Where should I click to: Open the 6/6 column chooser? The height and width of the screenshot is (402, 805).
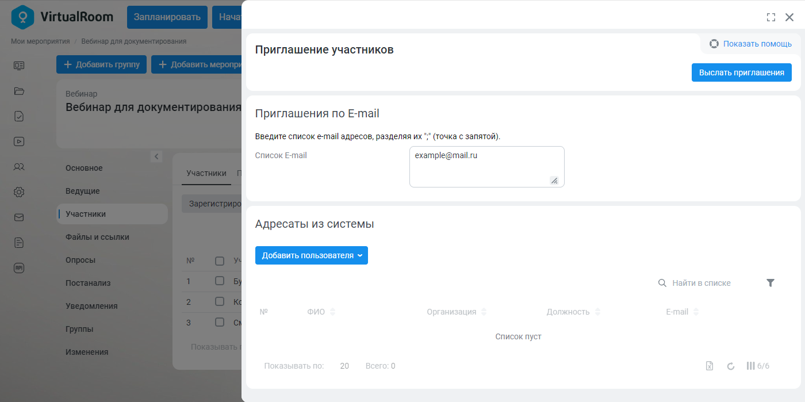point(758,366)
